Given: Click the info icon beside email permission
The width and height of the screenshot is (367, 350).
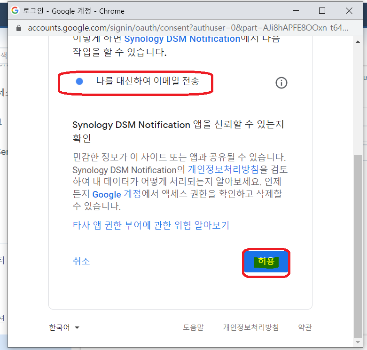Looking at the screenshot, I should (x=281, y=83).
